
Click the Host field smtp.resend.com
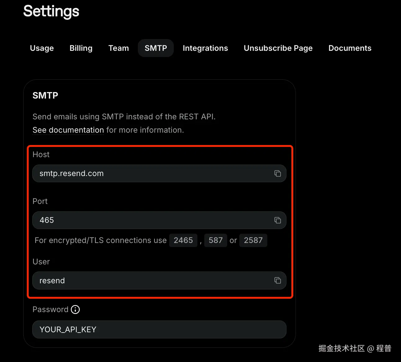149,174
